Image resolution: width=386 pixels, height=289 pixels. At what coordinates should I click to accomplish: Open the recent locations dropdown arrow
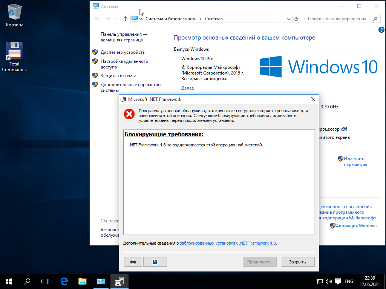click(117, 19)
